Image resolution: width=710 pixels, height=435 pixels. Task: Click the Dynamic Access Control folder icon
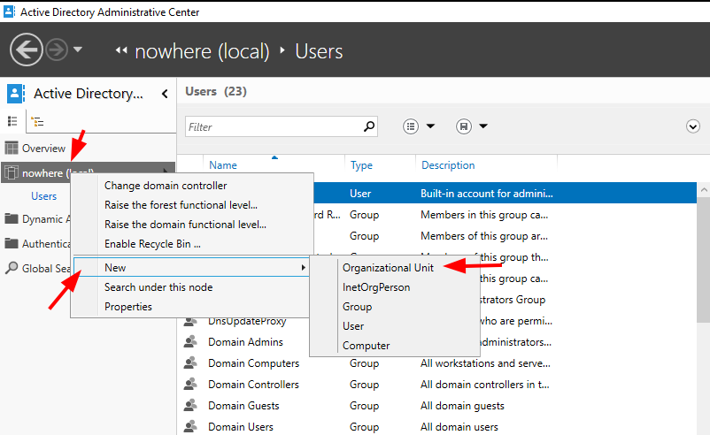pos(12,219)
